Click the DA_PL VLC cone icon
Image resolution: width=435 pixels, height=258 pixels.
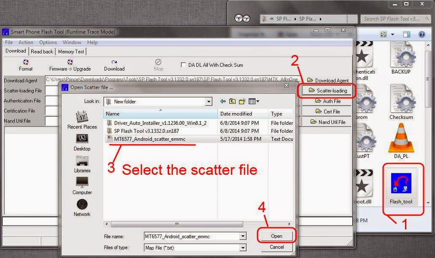401,141
